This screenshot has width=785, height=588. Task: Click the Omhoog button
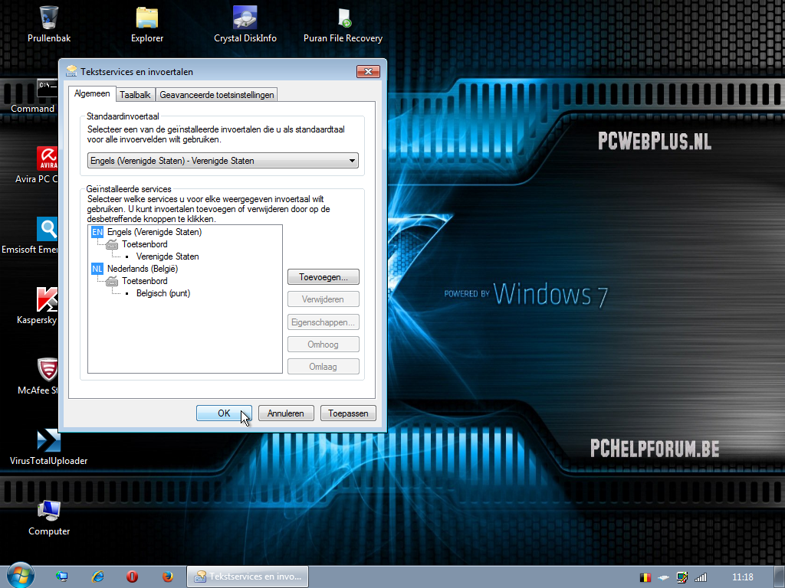pos(324,344)
